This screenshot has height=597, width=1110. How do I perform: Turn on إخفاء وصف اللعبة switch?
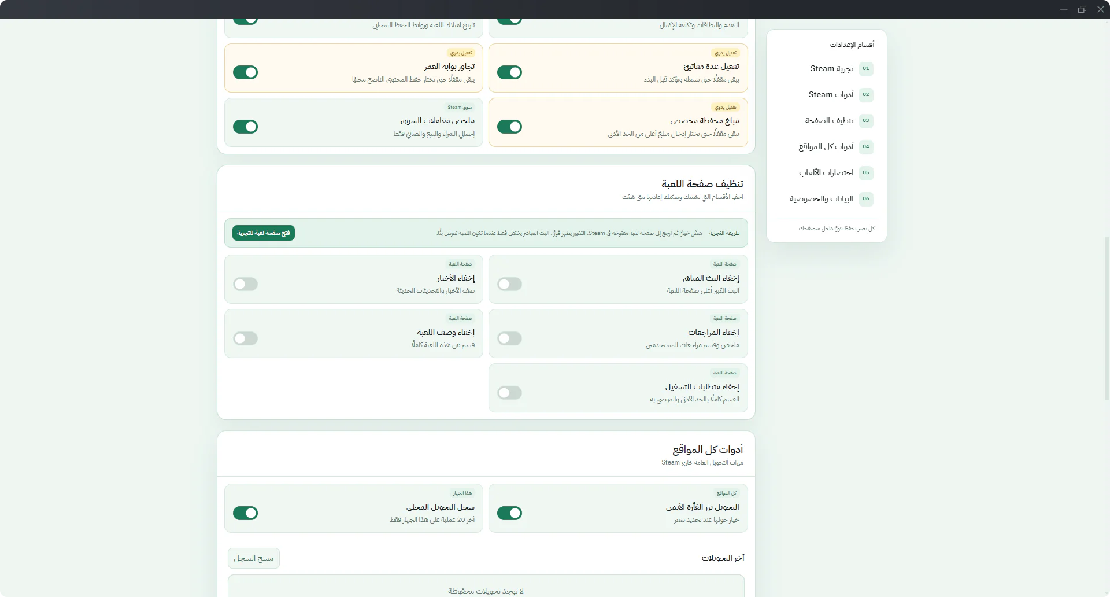click(245, 338)
